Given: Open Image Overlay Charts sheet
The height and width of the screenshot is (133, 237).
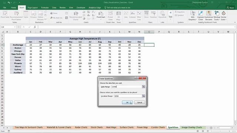Looking at the screenshot, I should pos(192,127).
